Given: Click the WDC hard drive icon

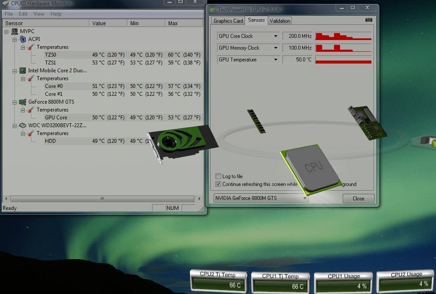Looking at the screenshot, I should 23,125.
